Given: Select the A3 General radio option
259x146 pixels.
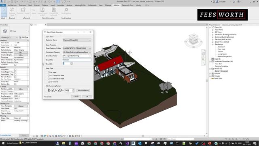Looking at the screenshot, I should pos(49,82).
